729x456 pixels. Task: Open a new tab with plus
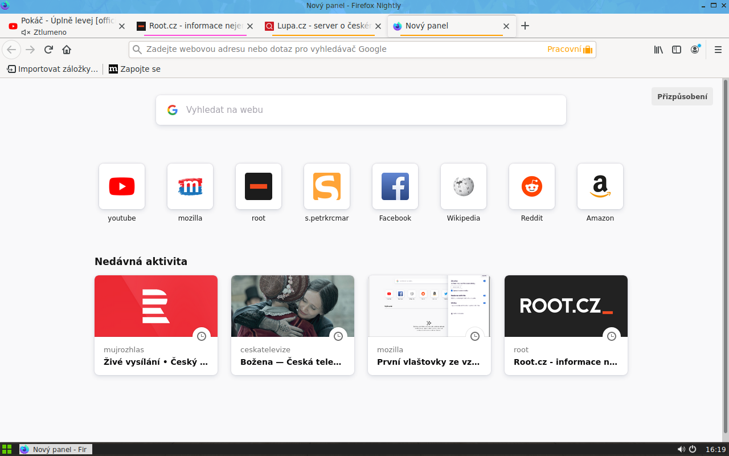(x=525, y=26)
